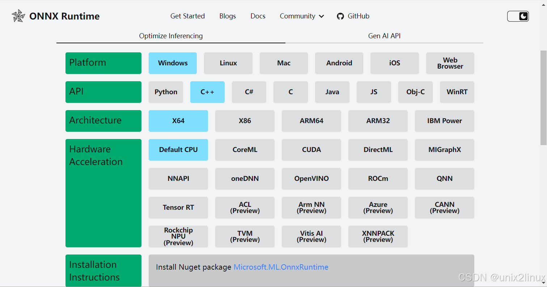Screen dimensions: 547x287
Task: Pick Rockchip NPU (Preview) option
Action: [178, 236]
